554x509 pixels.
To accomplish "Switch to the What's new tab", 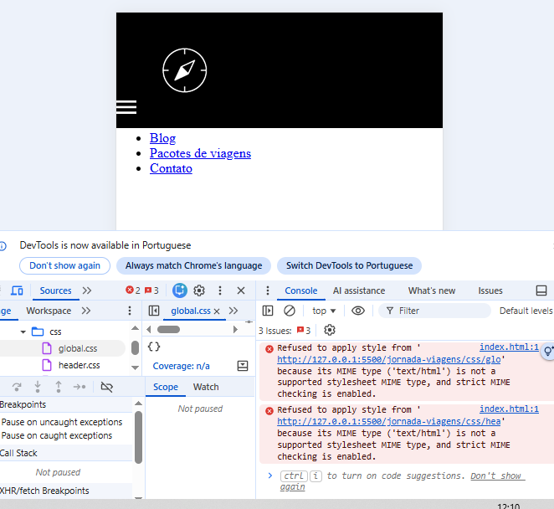I will pos(432,290).
